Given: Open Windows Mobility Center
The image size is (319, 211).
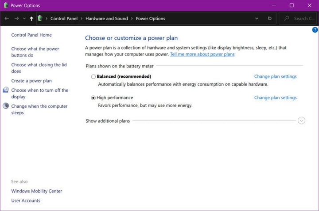Looking at the screenshot, I should pyautogui.click(x=37, y=191).
